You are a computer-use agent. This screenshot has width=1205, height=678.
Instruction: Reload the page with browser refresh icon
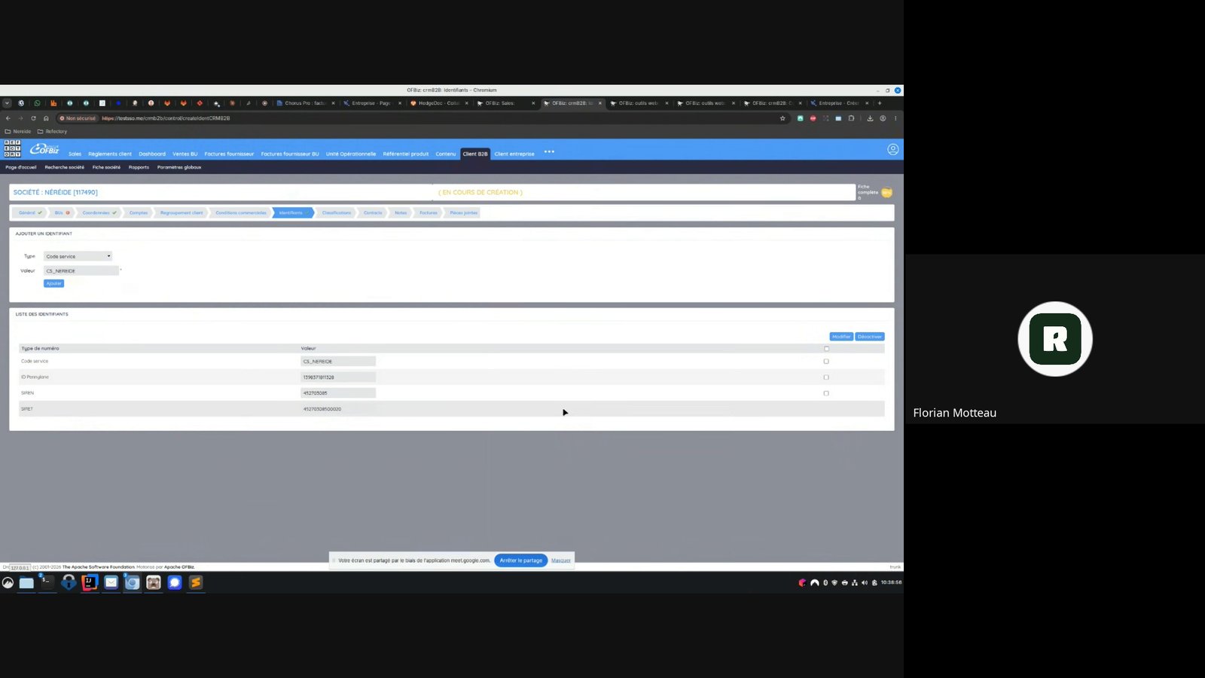click(x=33, y=118)
